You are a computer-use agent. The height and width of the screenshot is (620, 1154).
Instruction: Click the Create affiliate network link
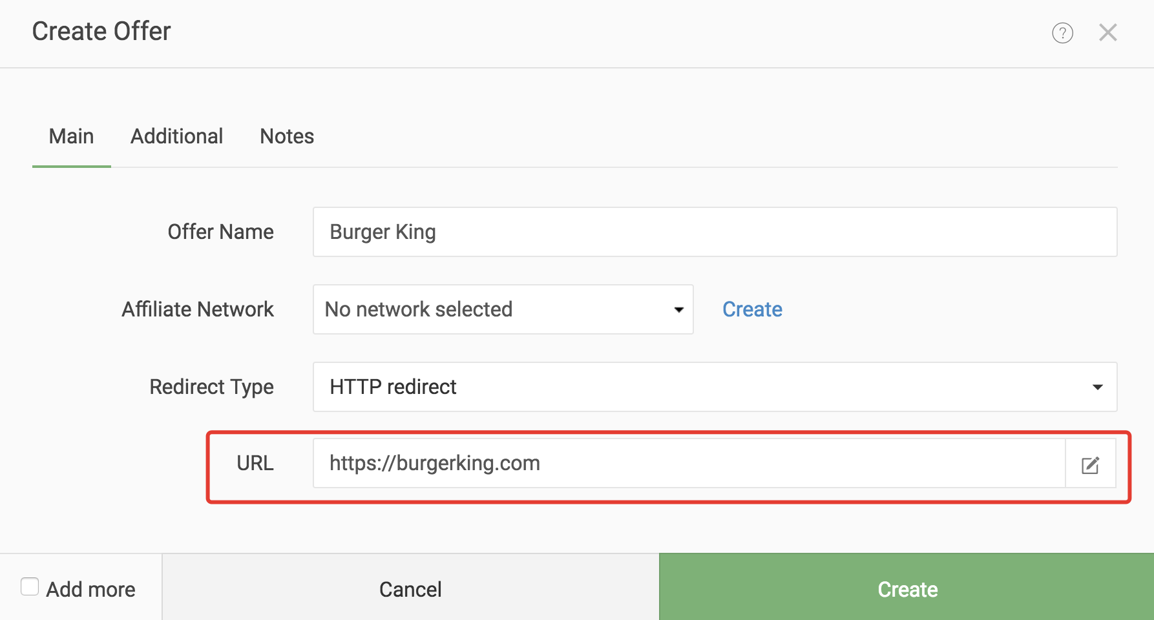click(752, 309)
